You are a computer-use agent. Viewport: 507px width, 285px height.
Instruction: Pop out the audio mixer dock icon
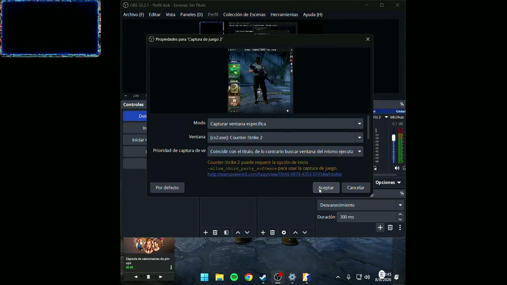[x=402, y=104]
